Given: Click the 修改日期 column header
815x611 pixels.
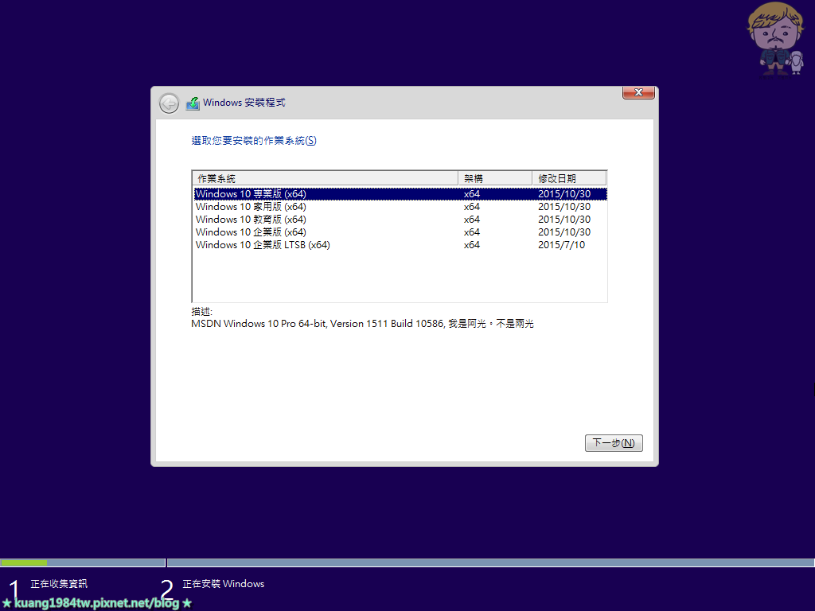Looking at the screenshot, I should point(569,178).
